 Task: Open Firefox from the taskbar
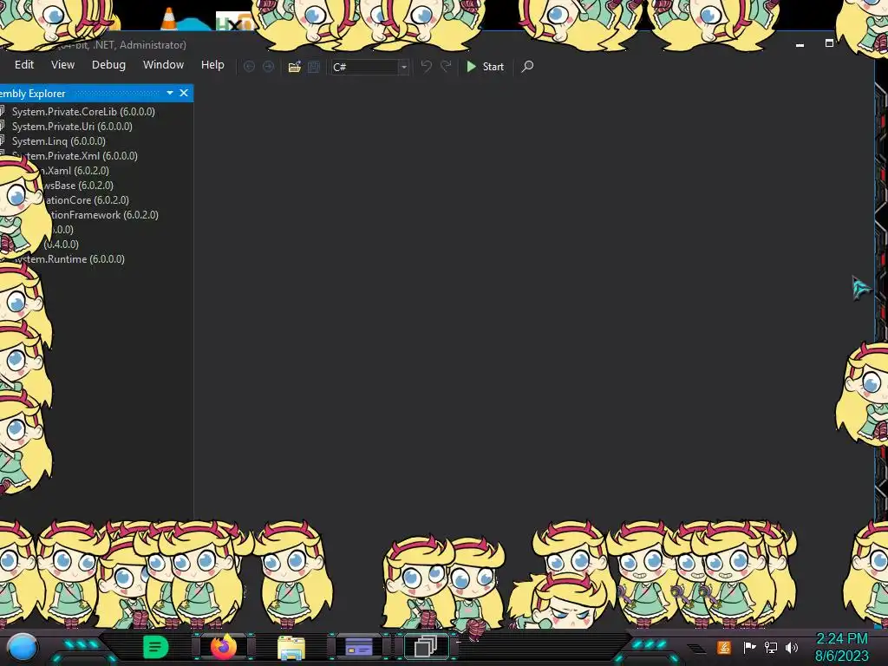pyautogui.click(x=224, y=646)
